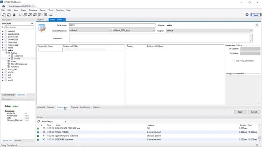Open the Query menu

23,10
